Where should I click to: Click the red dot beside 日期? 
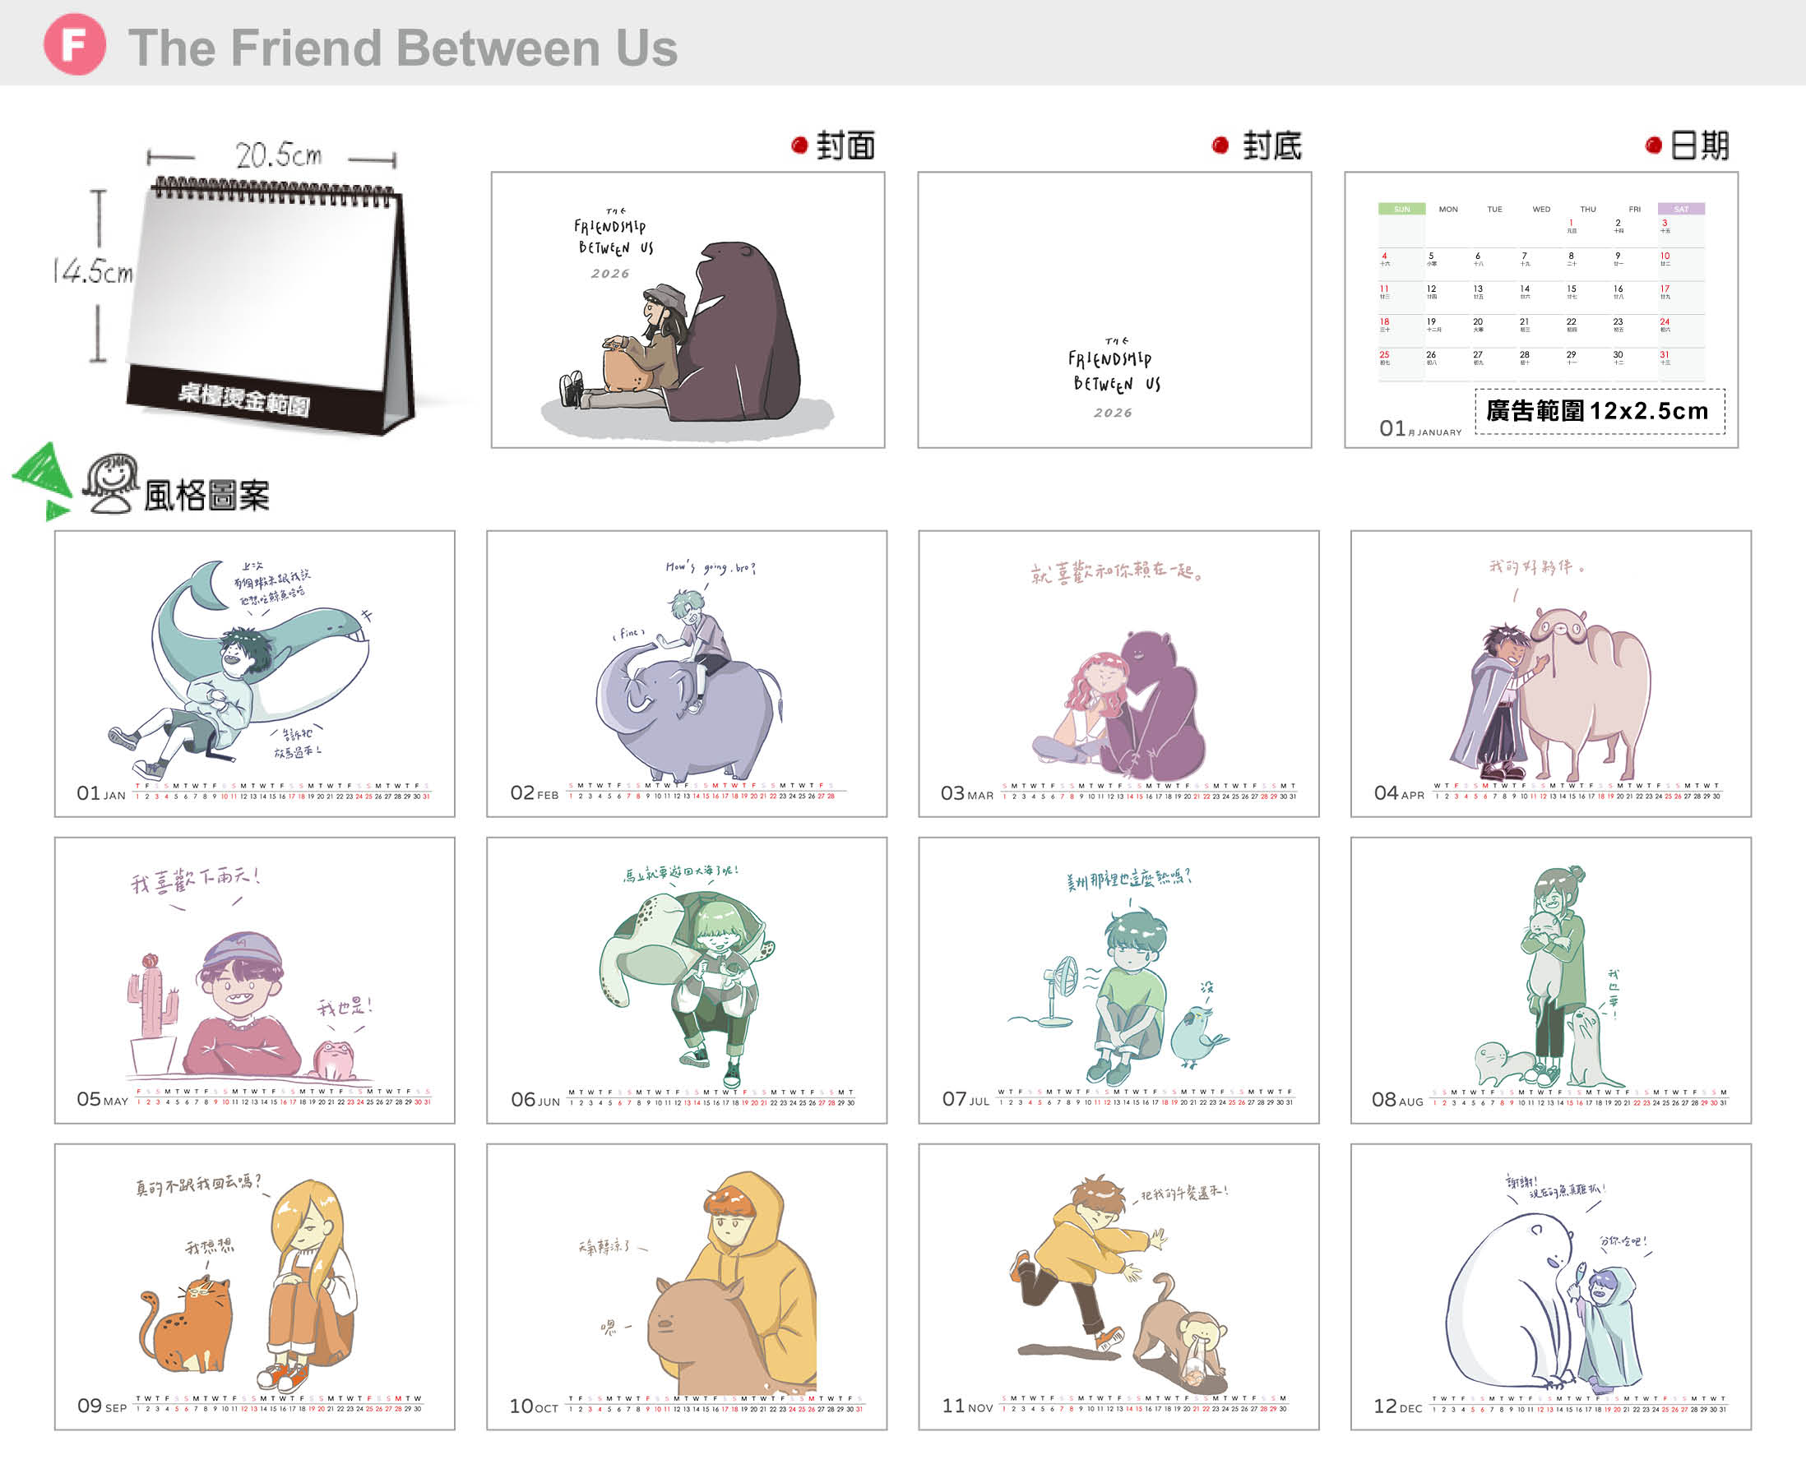coord(1653,145)
